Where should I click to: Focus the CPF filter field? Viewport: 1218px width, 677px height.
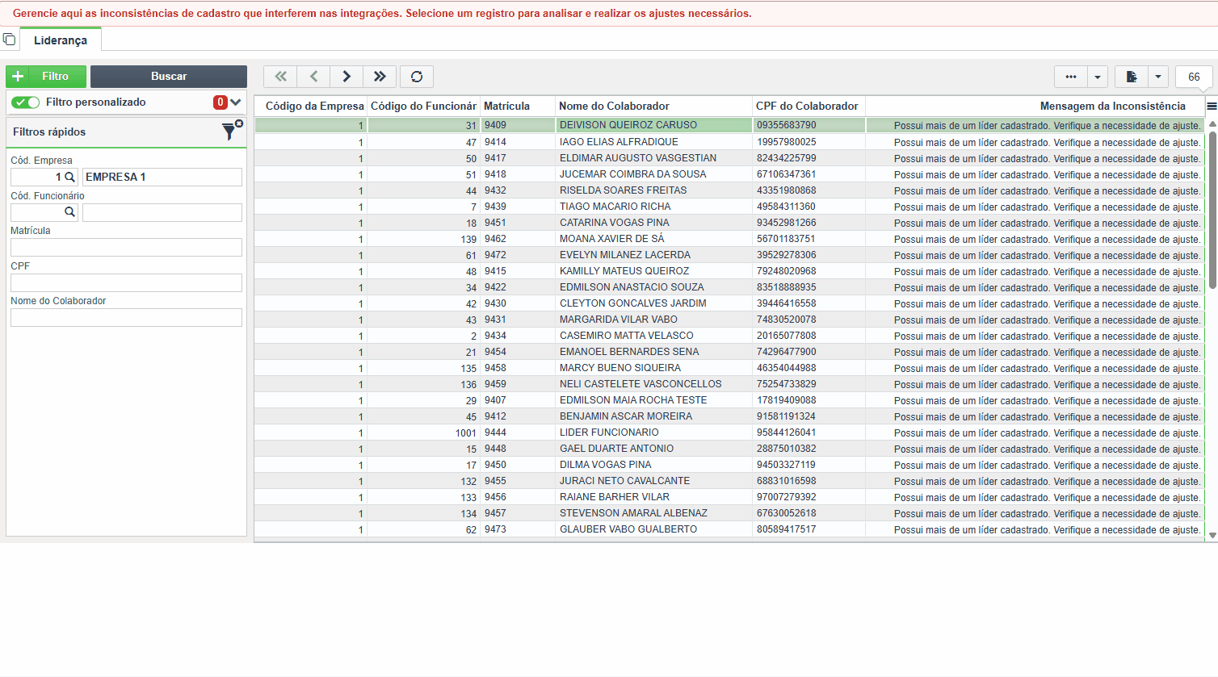(x=126, y=282)
